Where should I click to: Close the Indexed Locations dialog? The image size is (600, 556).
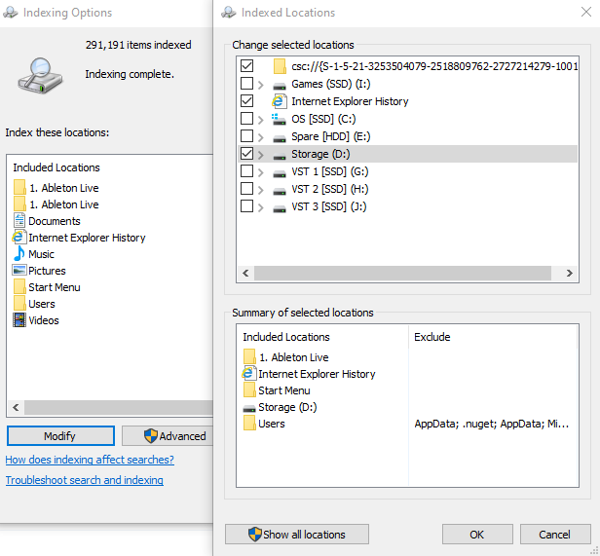586,12
